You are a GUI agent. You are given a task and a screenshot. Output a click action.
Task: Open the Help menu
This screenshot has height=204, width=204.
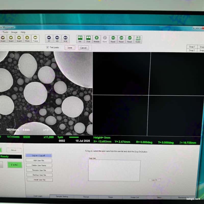tap(23, 32)
